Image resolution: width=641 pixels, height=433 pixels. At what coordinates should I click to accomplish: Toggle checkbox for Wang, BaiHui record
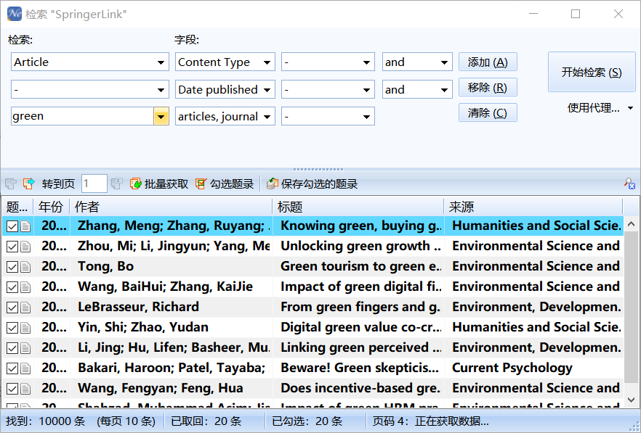click(12, 287)
